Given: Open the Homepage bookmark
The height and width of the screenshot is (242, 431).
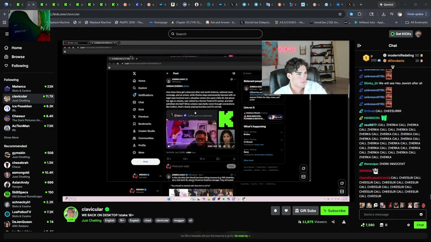Looking at the screenshot, I should 158,23.
